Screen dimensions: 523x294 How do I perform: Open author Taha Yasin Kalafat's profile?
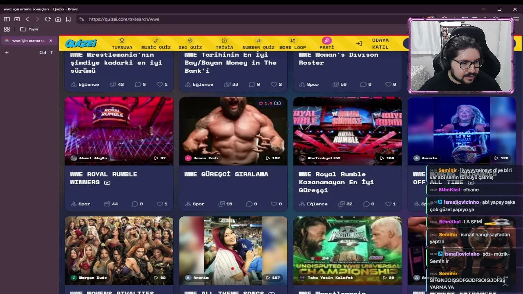326,278
